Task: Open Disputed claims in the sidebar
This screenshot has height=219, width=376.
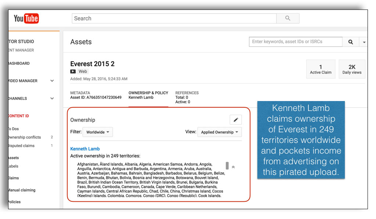Action: click(x=21, y=146)
